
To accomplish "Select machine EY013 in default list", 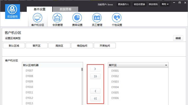I will pos(29,103).
